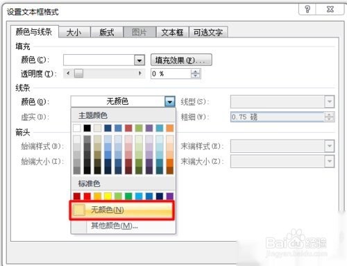The width and height of the screenshot is (347, 266).
Task: Pick the tan theme color swatch
Action: [97, 128]
